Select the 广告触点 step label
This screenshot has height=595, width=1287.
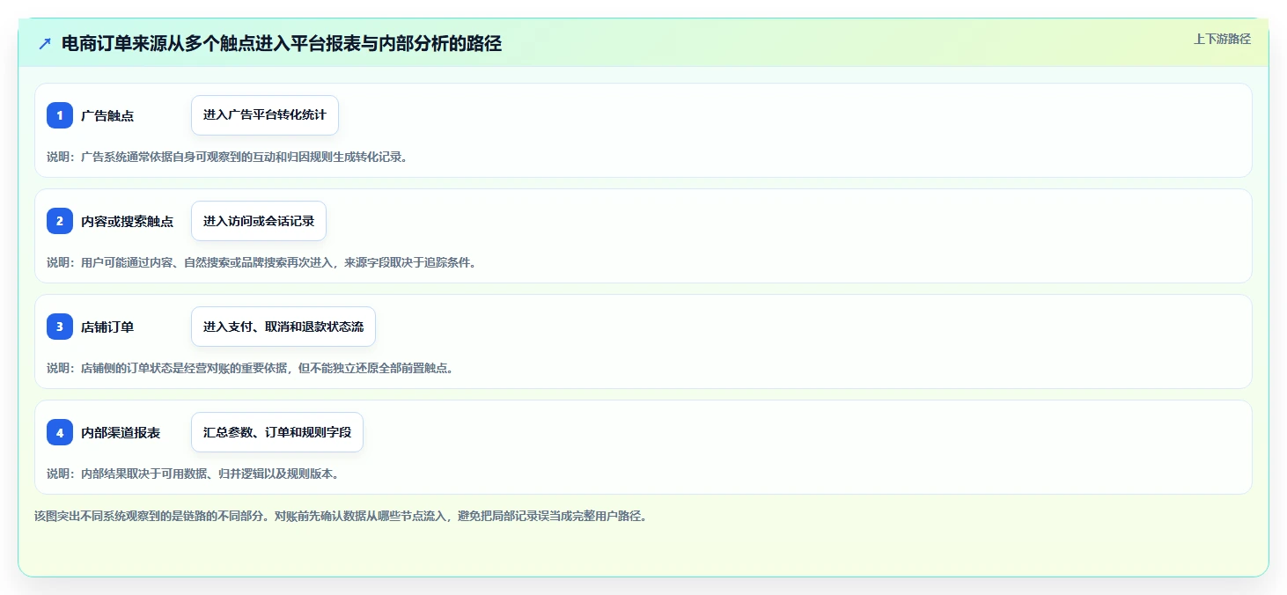[107, 115]
